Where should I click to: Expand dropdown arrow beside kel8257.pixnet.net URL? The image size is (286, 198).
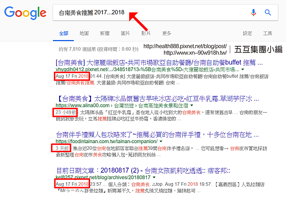pyautogui.click(x=154, y=177)
